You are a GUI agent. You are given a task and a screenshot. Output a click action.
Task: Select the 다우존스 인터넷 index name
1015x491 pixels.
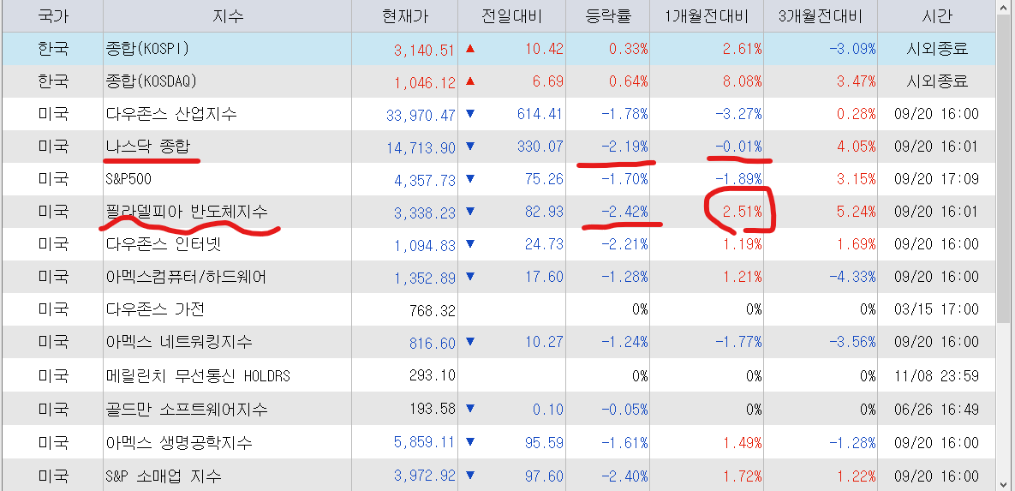(x=164, y=244)
